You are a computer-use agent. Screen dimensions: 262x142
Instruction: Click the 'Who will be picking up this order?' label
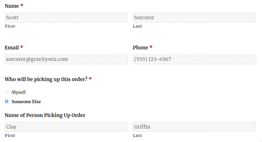pyautogui.click(x=46, y=79)
